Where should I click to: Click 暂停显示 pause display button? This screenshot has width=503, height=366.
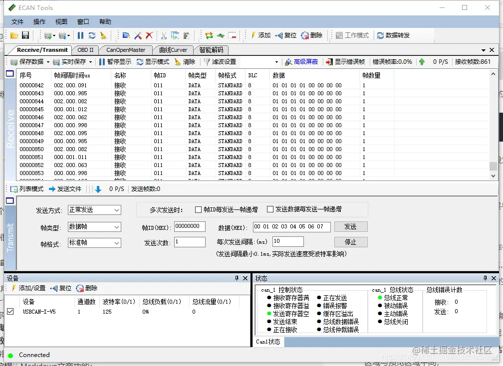115,62
